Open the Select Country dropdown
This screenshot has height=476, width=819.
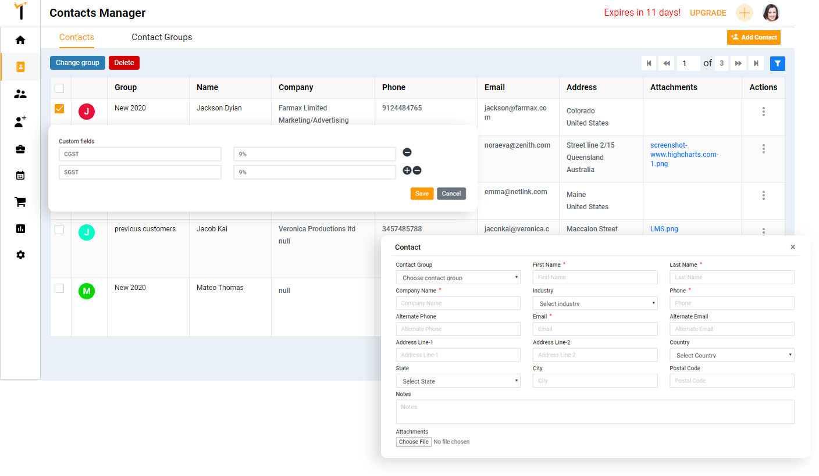pyautogui.click(x=732, y=355)
